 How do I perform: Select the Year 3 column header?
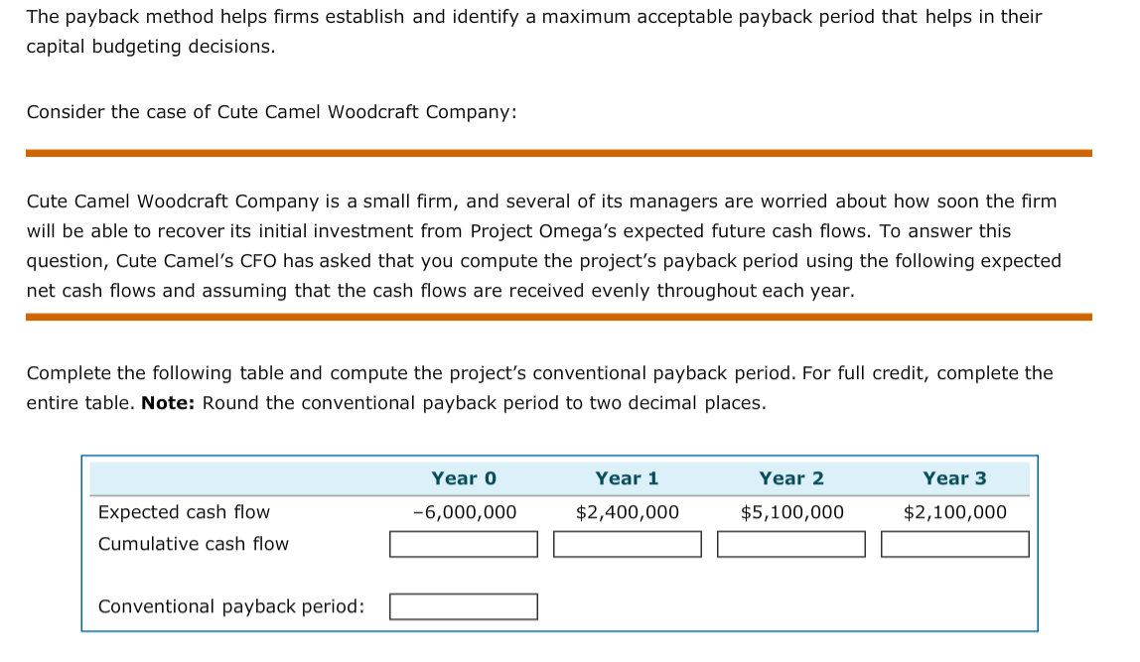tap(954, 478)
